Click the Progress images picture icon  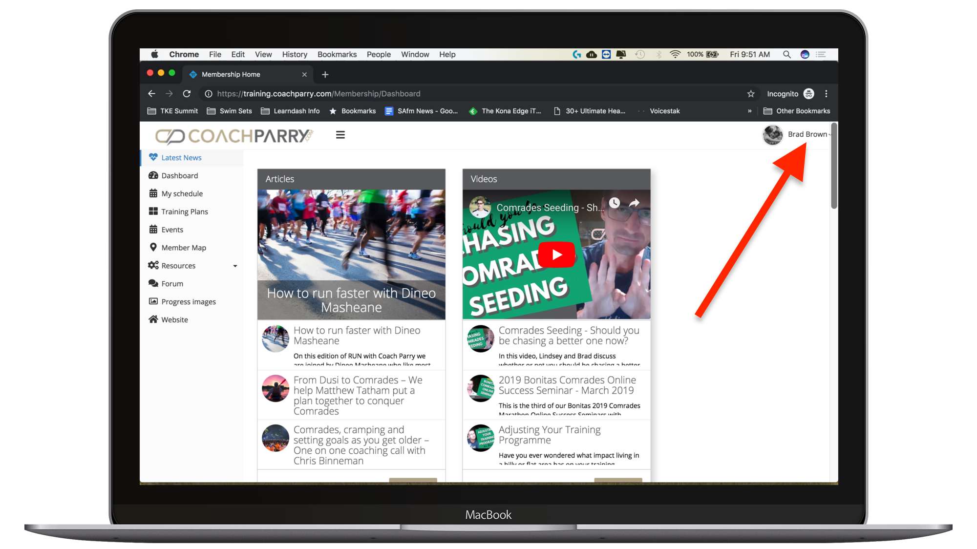coord(153,301)
